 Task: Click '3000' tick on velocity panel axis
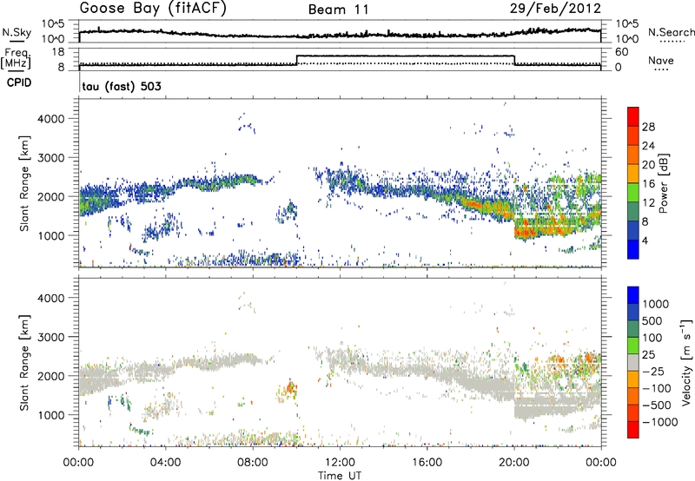(51, 337)
